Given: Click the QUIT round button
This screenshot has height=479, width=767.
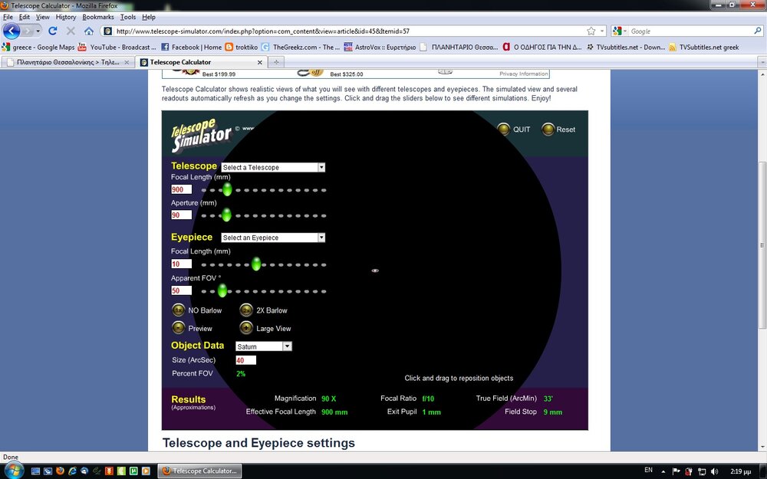Looking at the screenshot, I should tap(503, 130).
